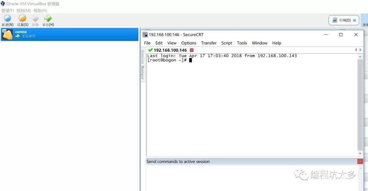
Task: Click the Details (明细) button in VirtualBox
Action: pyautogui.click(x=344, y=20)
